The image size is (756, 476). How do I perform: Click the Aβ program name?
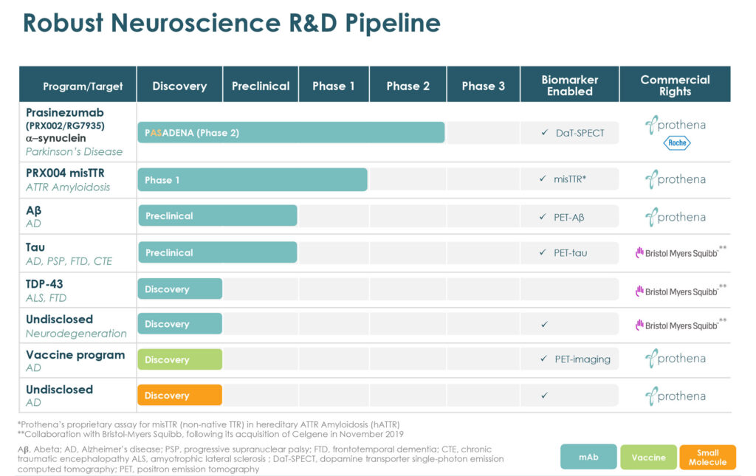pyautogui.click(x=33, y=210)
